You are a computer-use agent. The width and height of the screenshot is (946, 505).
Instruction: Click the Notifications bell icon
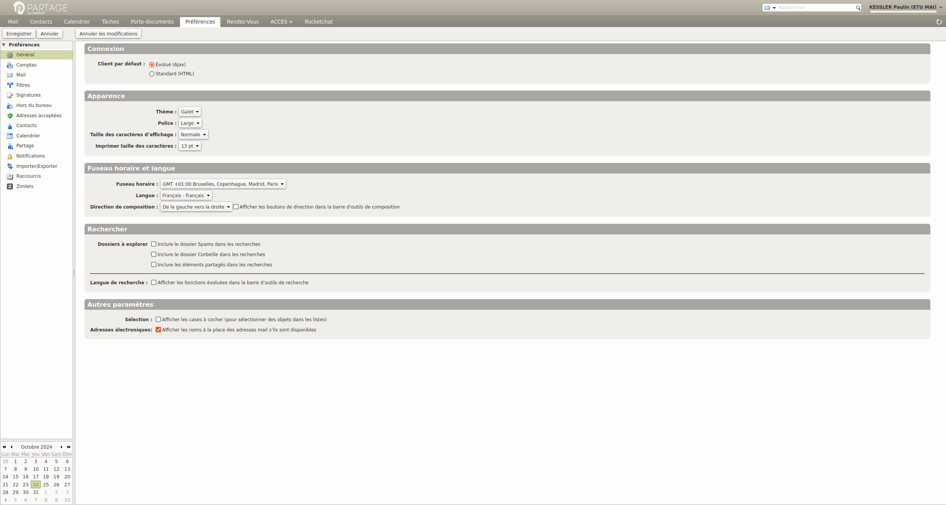click(10, 156)
